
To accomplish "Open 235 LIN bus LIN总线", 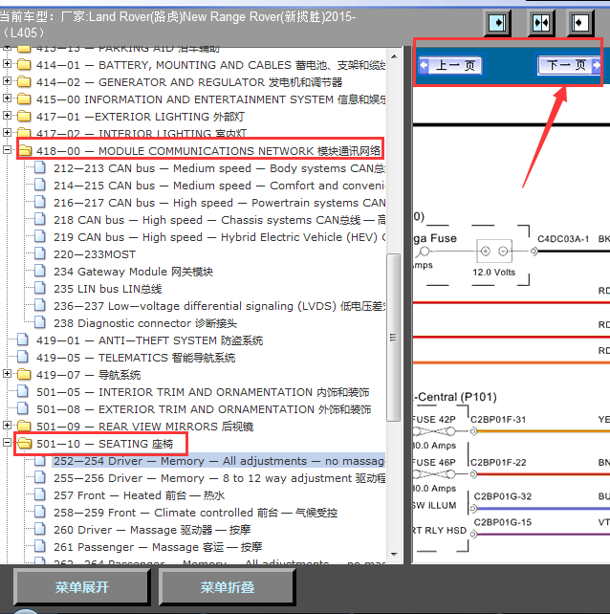I will tap(108, 289).
